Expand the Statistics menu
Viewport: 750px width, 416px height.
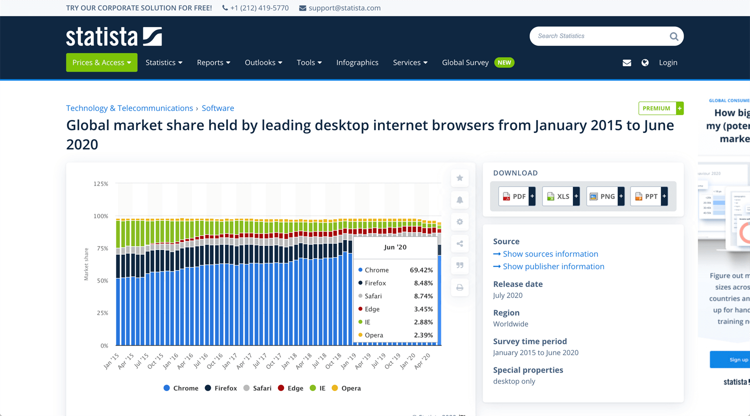click(164, 62)
